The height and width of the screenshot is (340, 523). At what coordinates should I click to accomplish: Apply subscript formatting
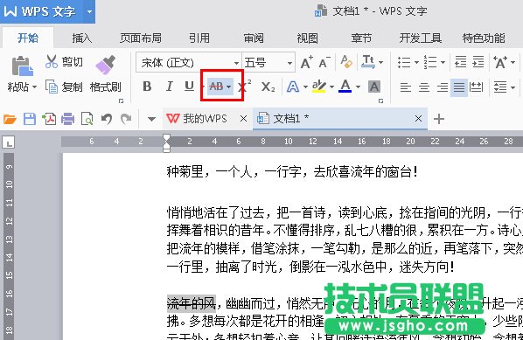coord(268,87)
